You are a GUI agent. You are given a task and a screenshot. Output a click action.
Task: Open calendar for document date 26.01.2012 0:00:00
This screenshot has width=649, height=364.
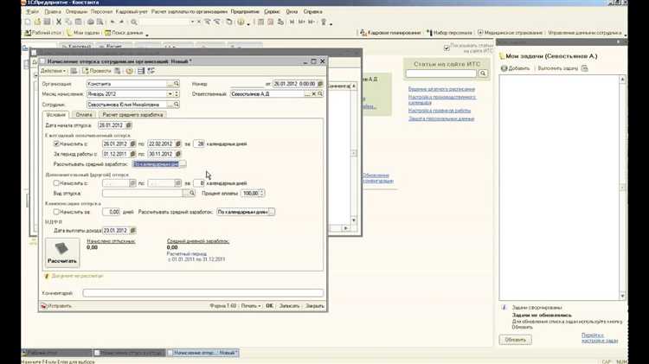pyautogui.click(x=319, y=84)
